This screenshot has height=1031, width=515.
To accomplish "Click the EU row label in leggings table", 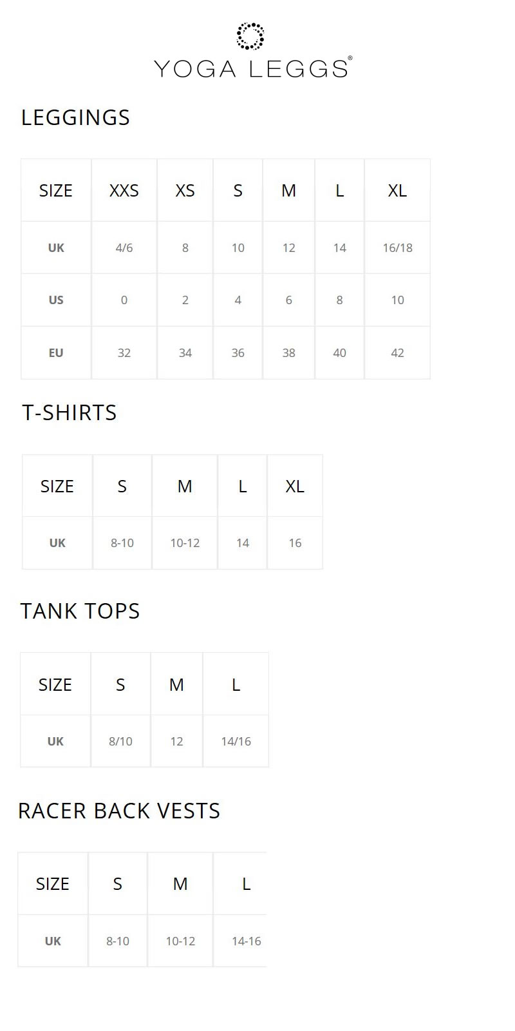I will [x=56, y=352].
